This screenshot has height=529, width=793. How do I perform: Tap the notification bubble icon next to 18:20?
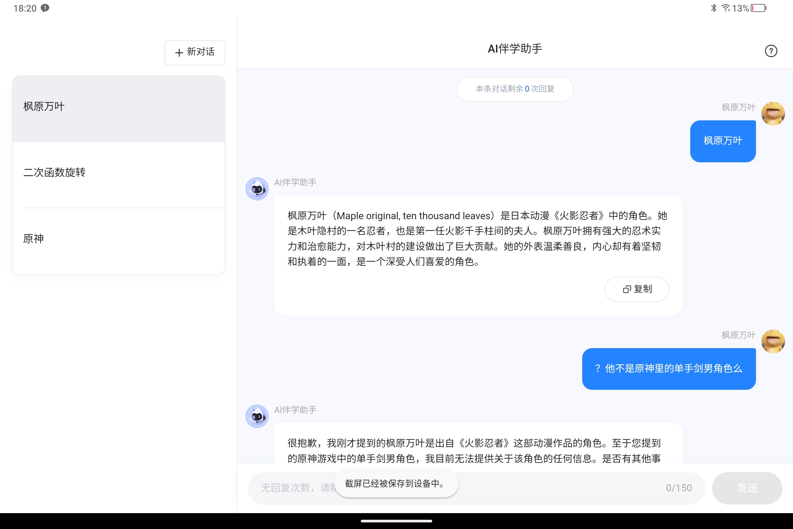coord(45,8)
